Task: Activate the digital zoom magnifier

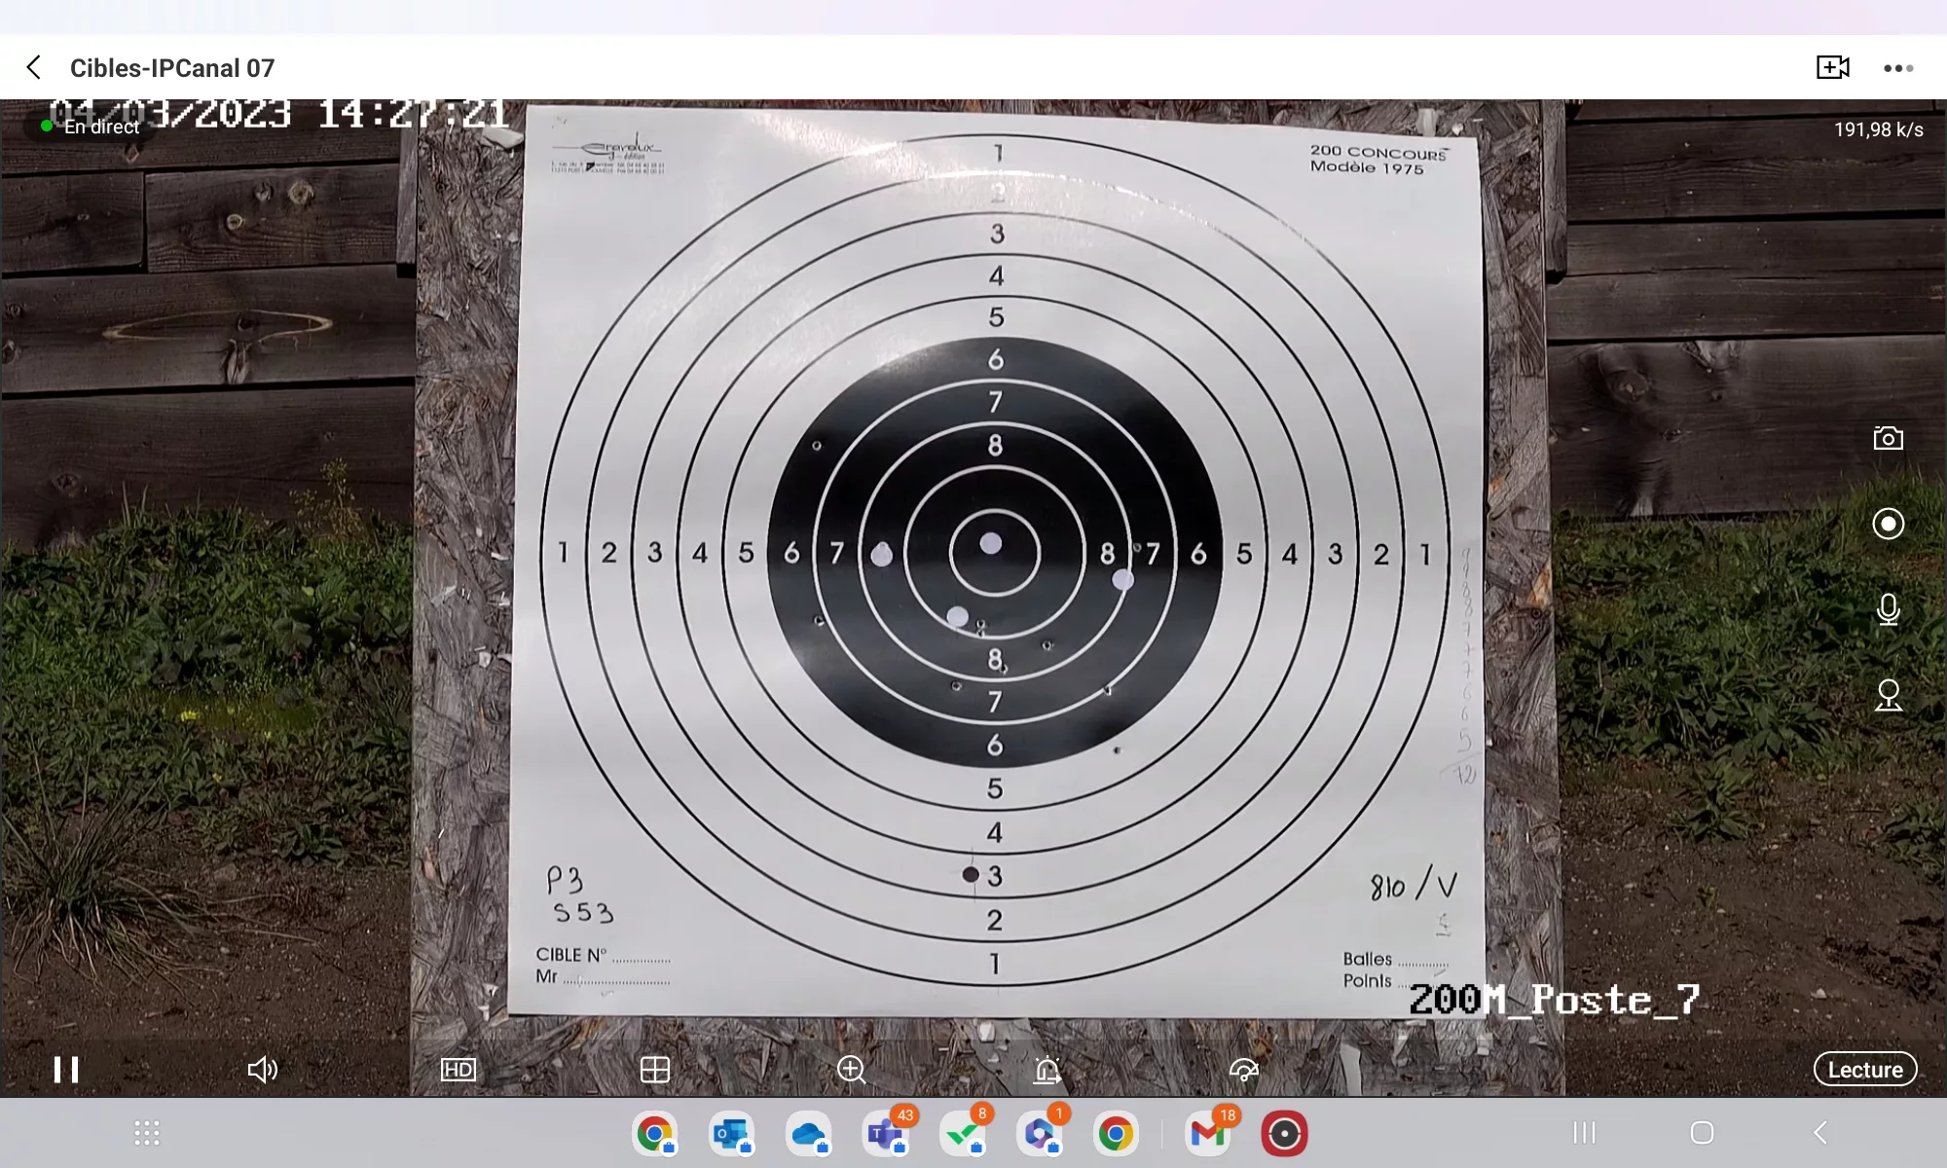Action: tap(852, 1070)
